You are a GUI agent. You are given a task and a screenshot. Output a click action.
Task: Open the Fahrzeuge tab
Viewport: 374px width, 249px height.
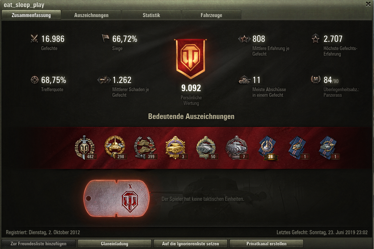click(x=211, y=15)
